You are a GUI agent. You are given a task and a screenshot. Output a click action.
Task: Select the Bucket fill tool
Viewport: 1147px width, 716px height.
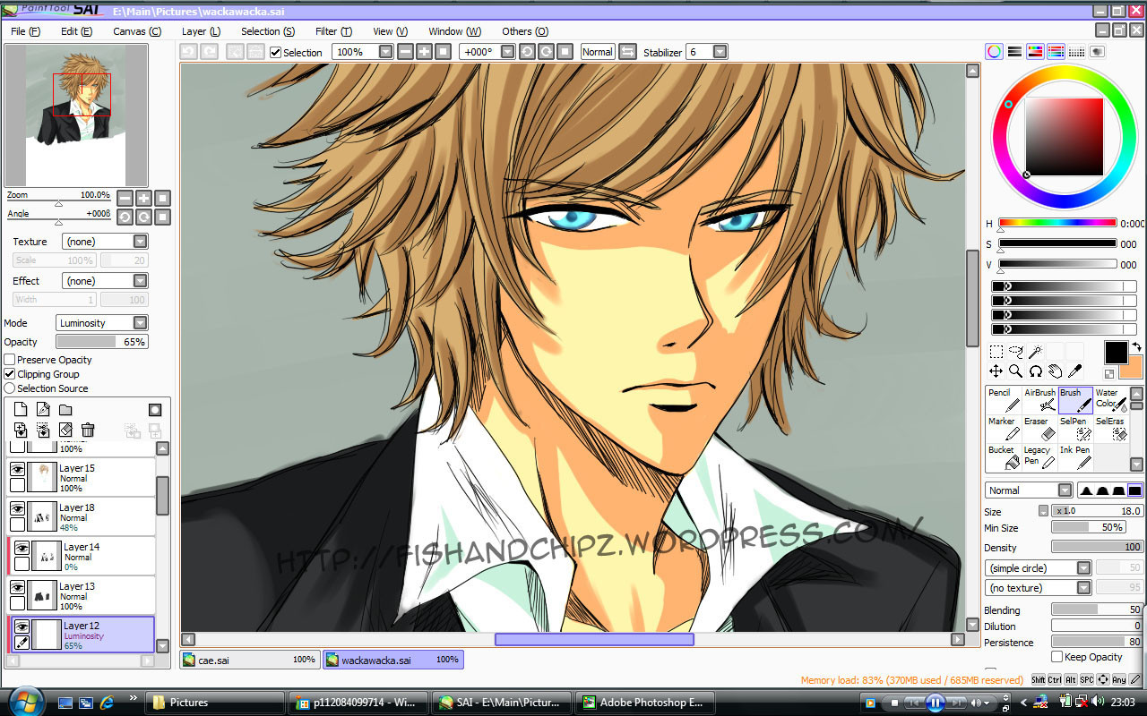(1004, 457)
